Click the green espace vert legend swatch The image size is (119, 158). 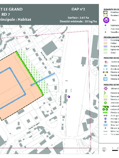pyautogui.click(x=106, y=50)
